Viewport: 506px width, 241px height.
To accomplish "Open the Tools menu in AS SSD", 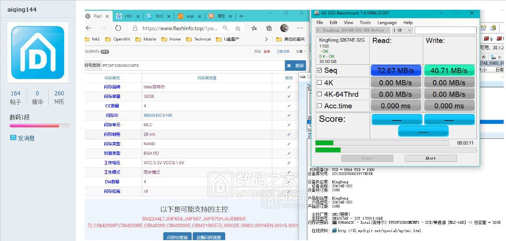I will click(365, 23).
